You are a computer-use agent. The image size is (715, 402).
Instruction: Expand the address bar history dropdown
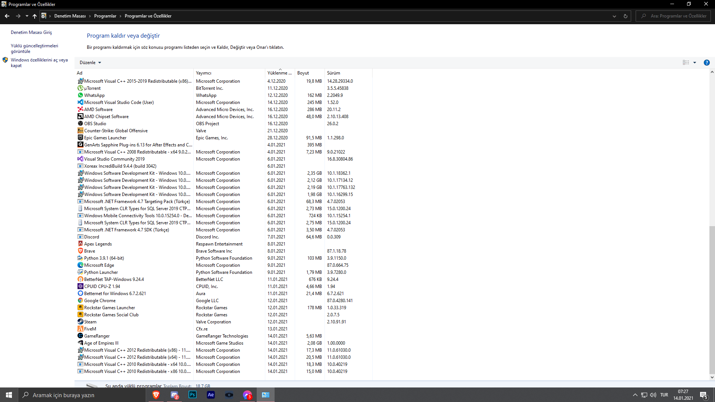click(614, 16)
